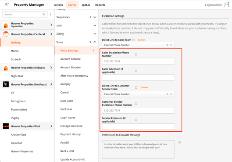Expand the spot section
The image size is (232, 162).
click(95, 25)
